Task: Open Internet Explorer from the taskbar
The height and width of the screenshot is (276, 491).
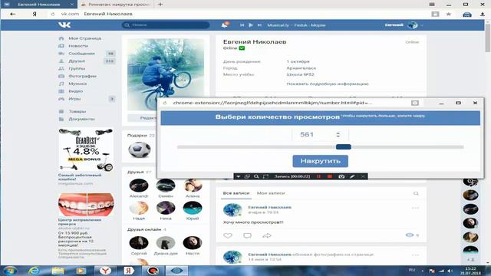Action: [34, 271]
